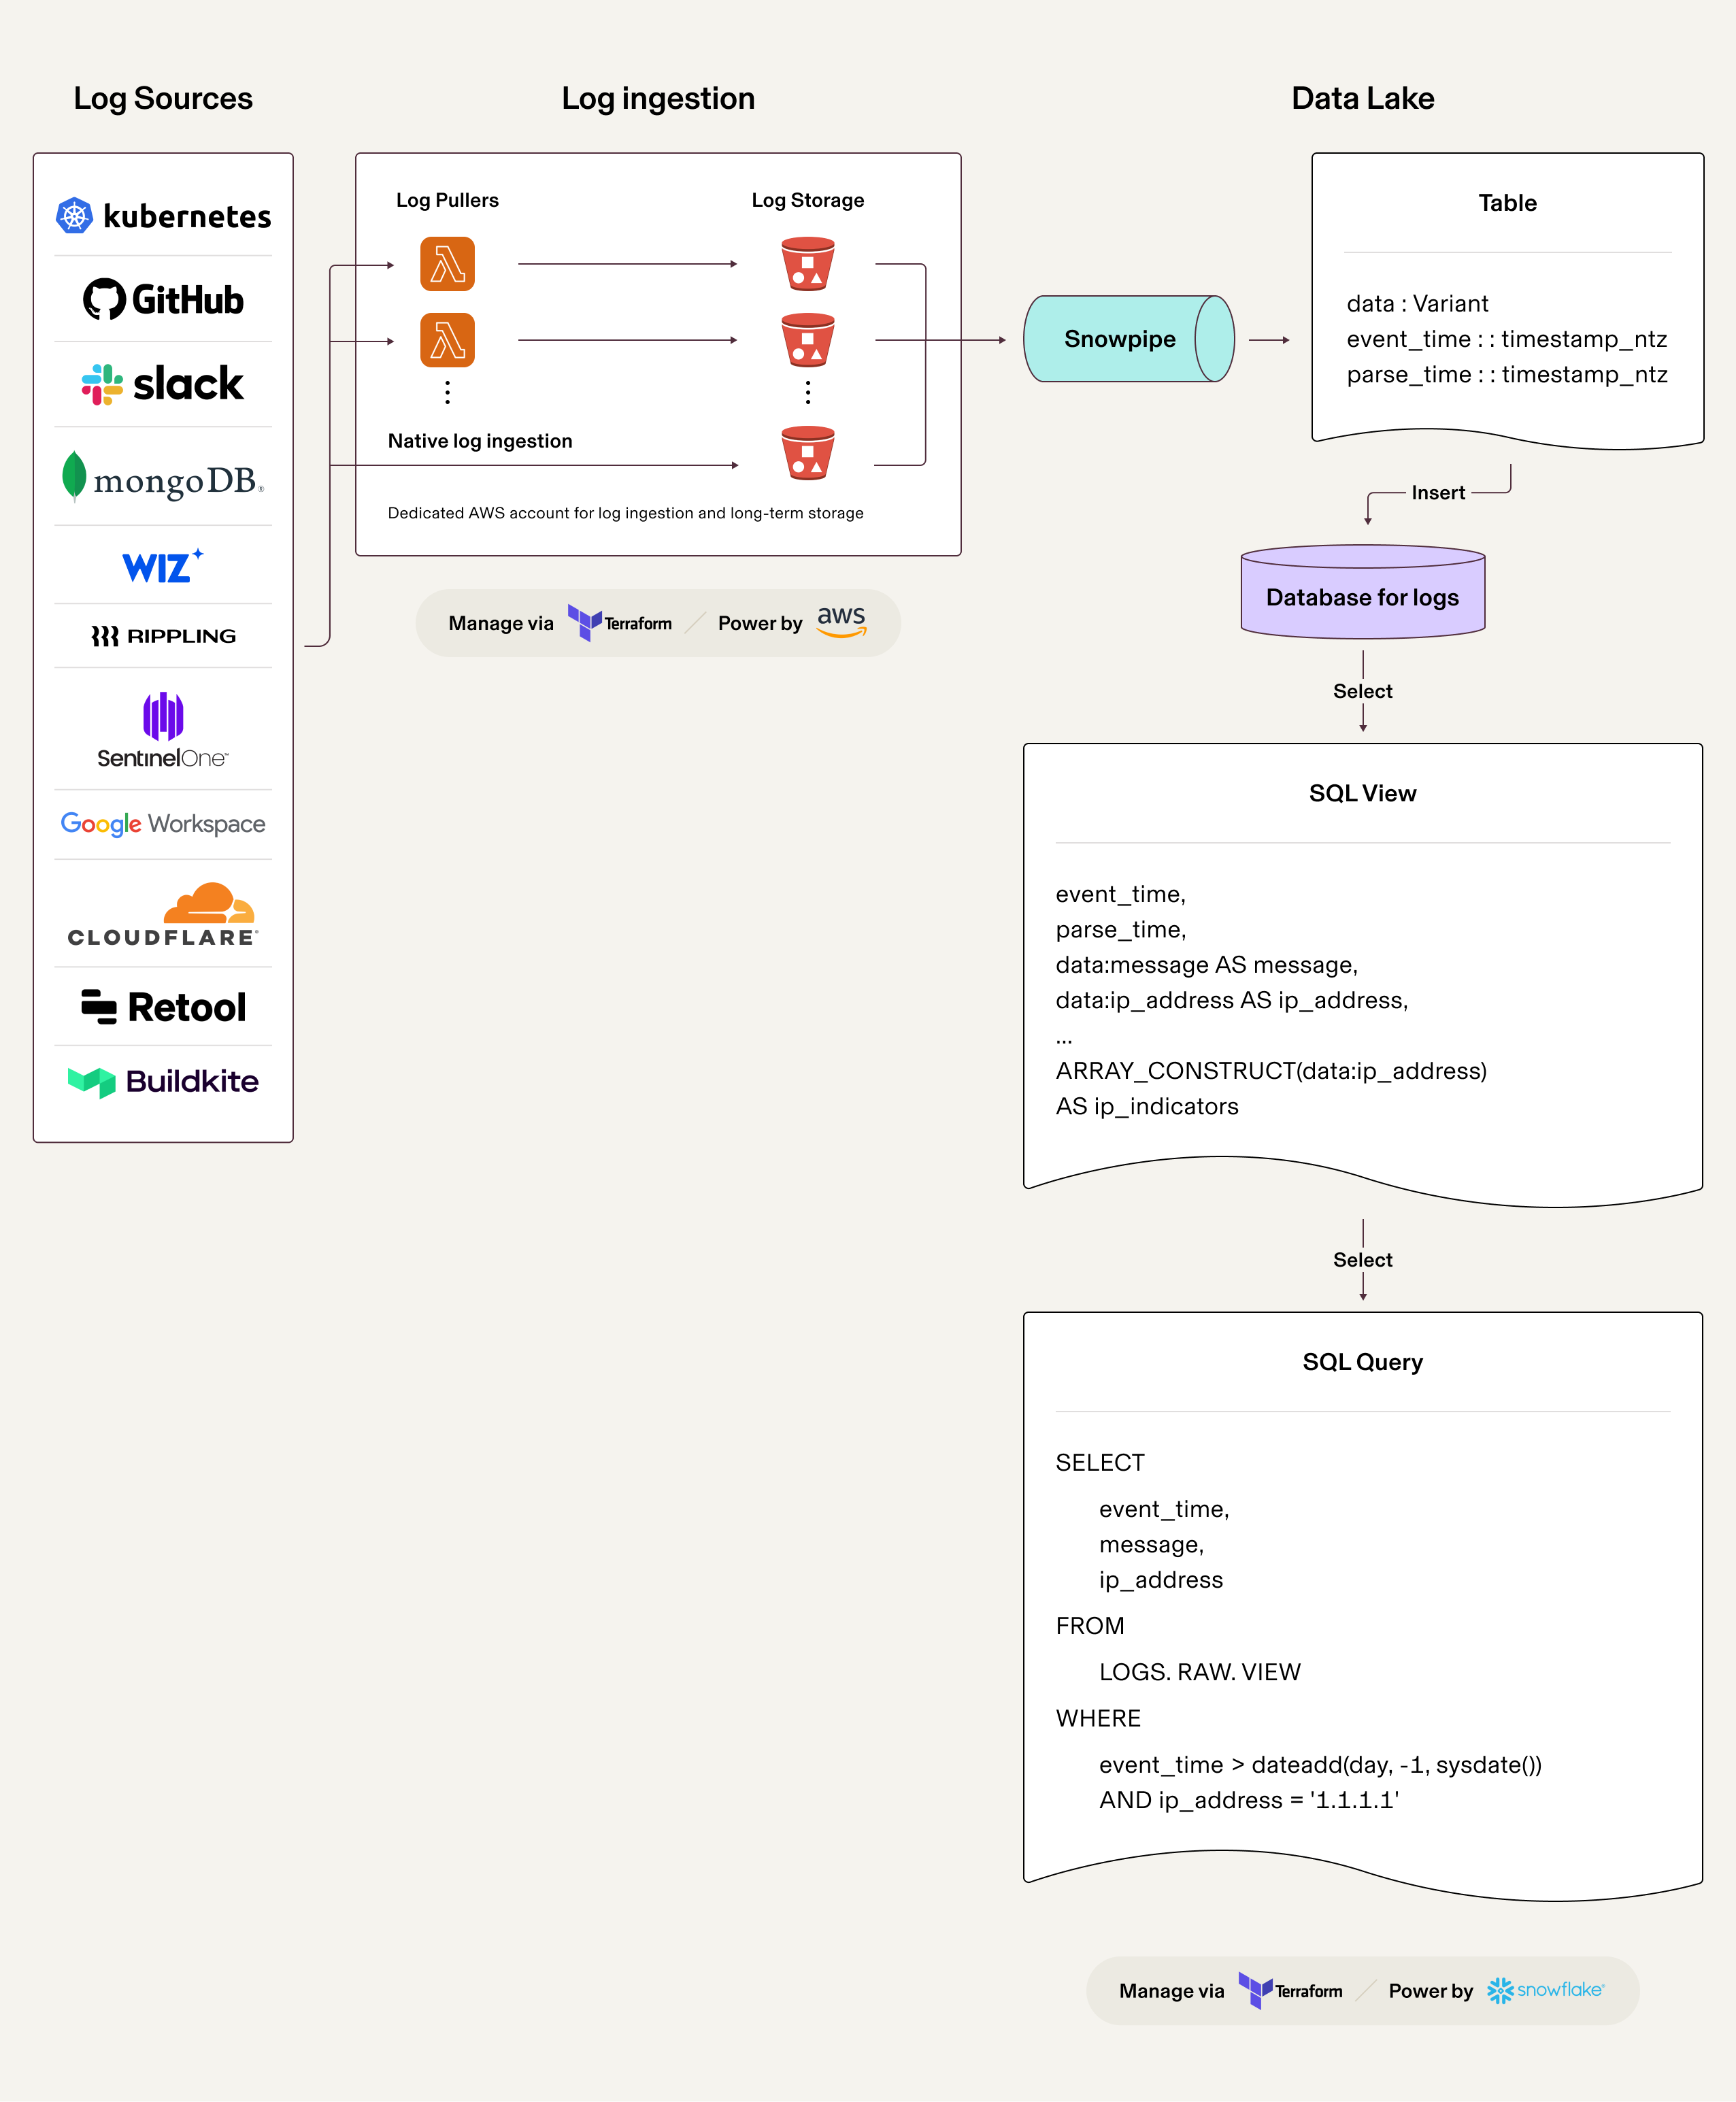Screen dimensions: 1736x2102
Task: Click the SQL View heading
Action: click(x=1362, y=793)
